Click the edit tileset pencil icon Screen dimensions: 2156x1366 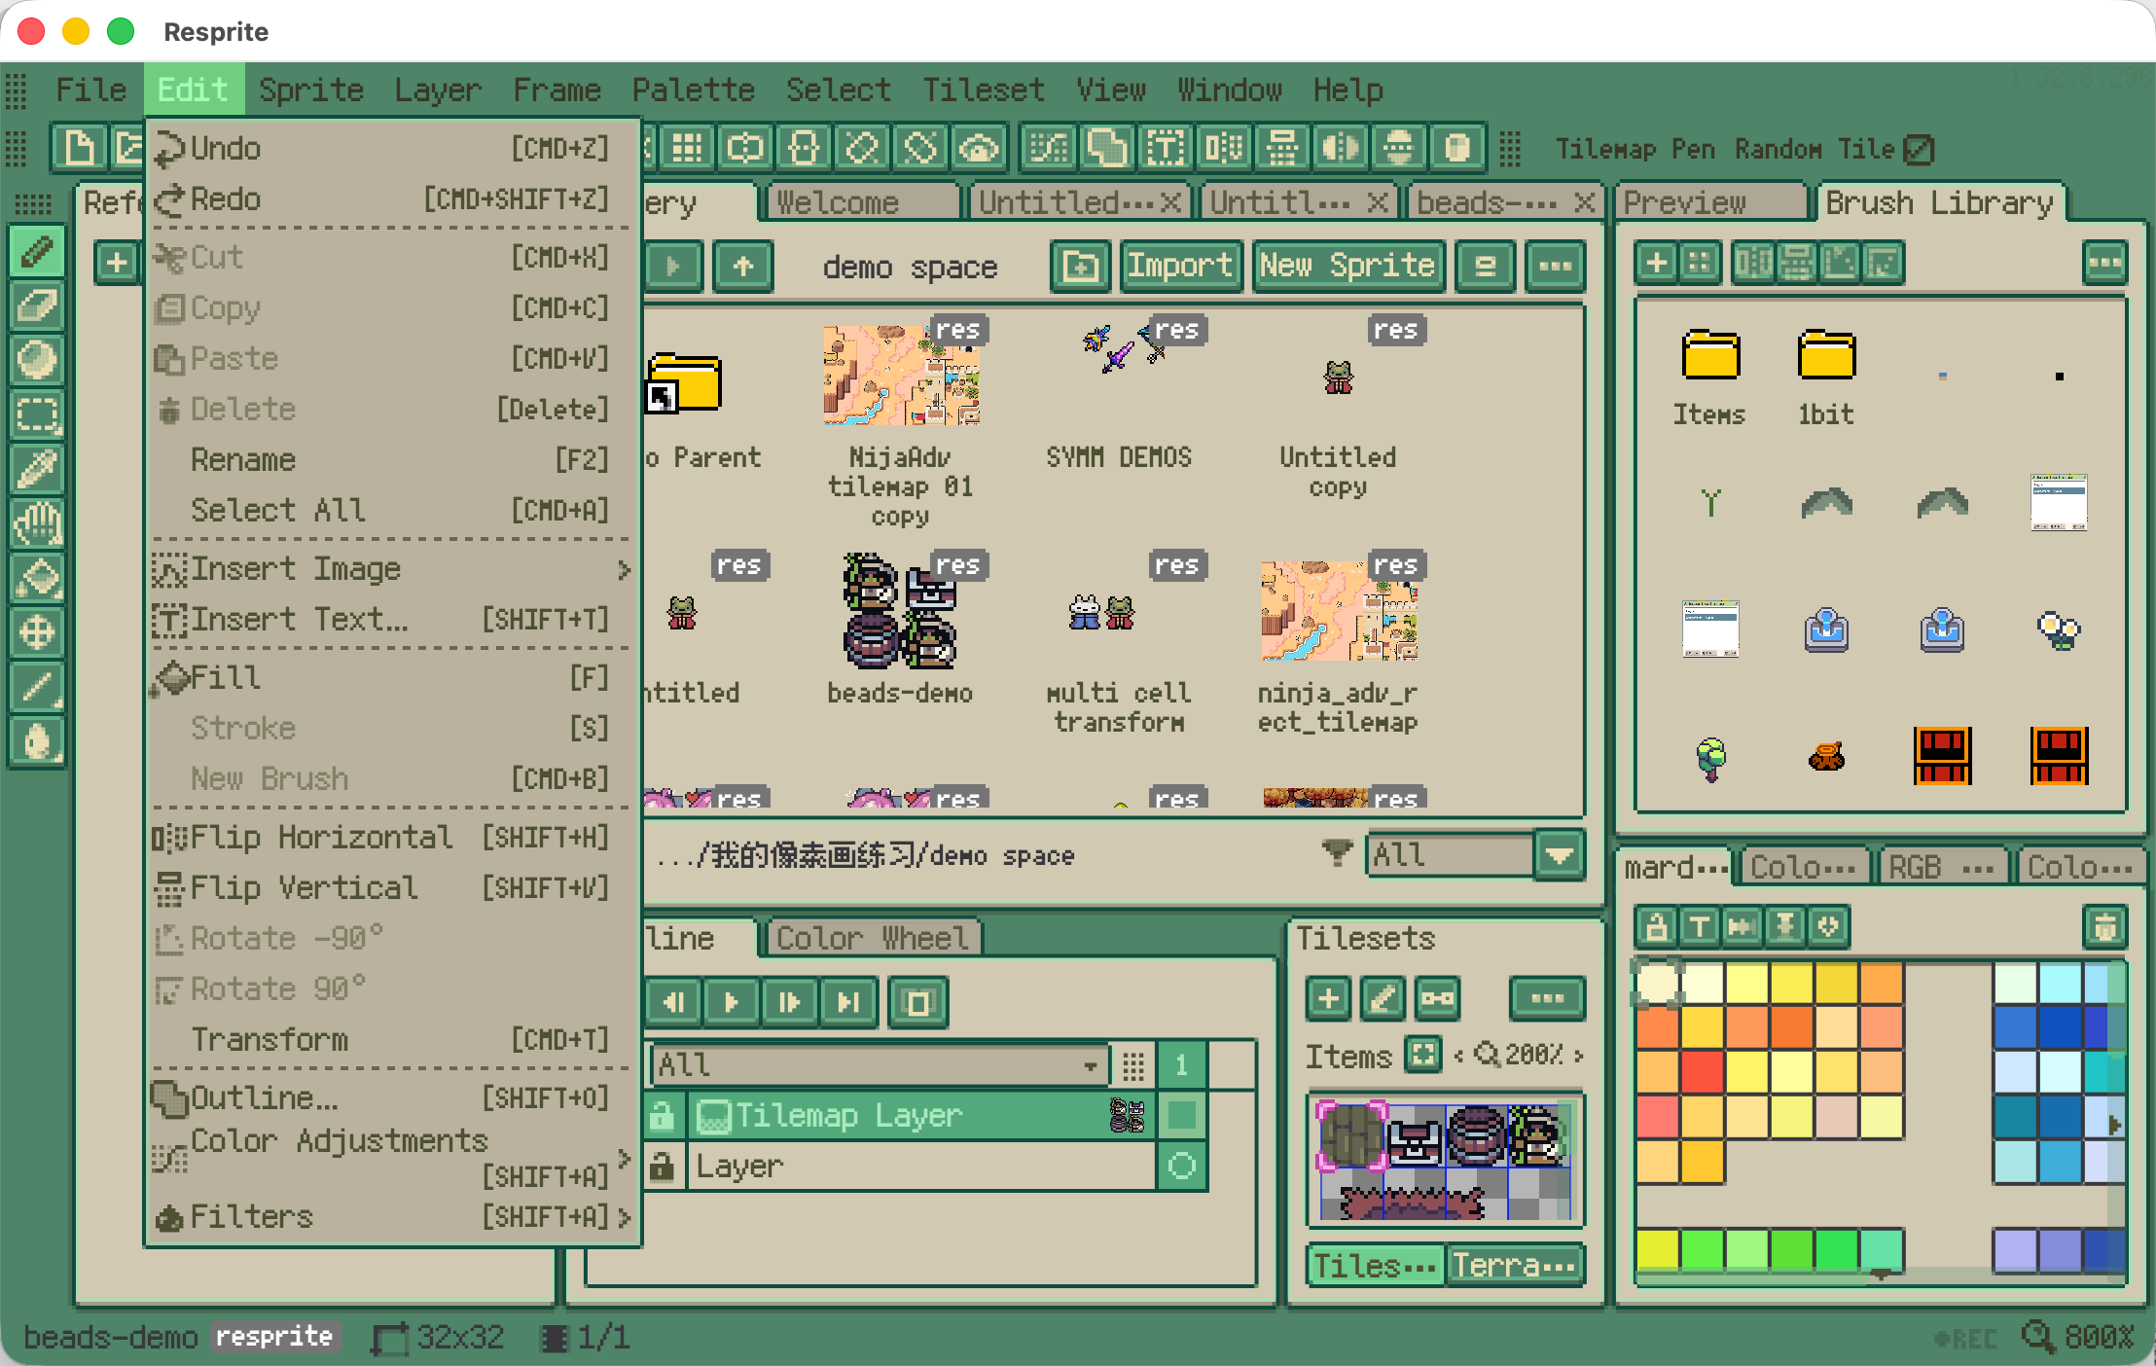(1383, 998)
